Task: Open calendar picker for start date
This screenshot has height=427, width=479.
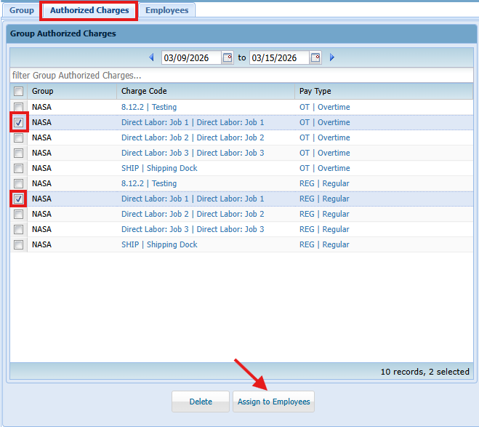Action: [x=228, y=57]
